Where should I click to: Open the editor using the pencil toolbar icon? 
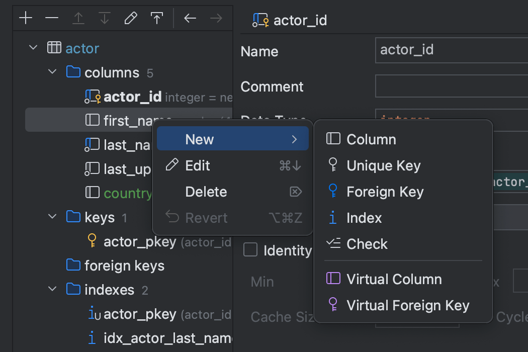click(x=130, y=18)
